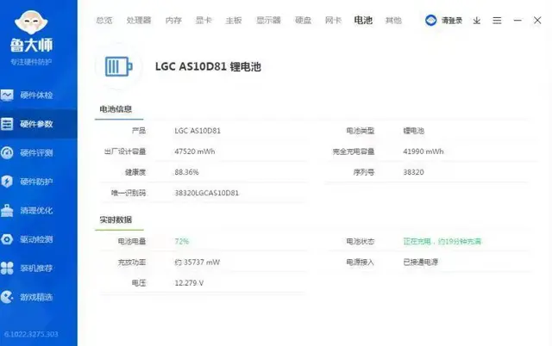Select the 显卡 tab
The image size is (552, 346).
click(204, 21)
